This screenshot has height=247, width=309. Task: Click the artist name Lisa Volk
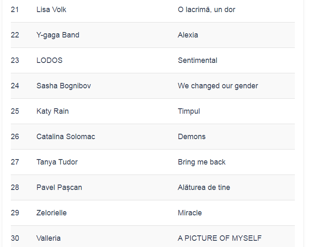pyautogui.click(x=51, y=10)
